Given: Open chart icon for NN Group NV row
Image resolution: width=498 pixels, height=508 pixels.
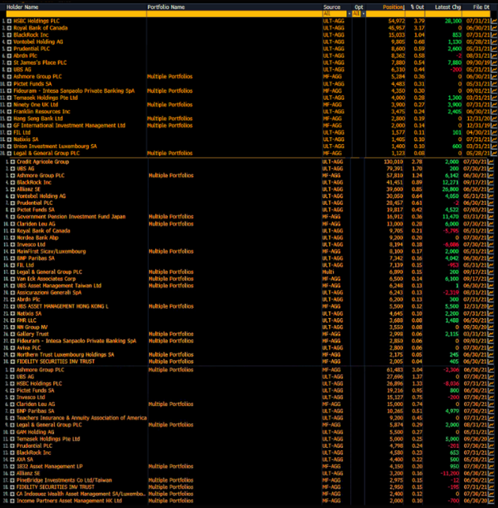Looking at the screenshot, I should point(491,327).
